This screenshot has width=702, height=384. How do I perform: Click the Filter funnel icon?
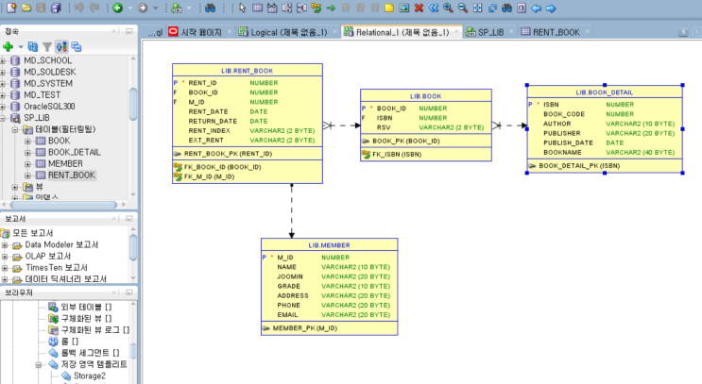pyautogui.click(x=47, y=46)
